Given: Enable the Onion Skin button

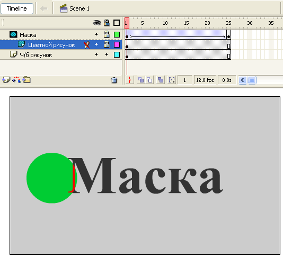Looking at the screenshot, I should [x=141, y=80].
